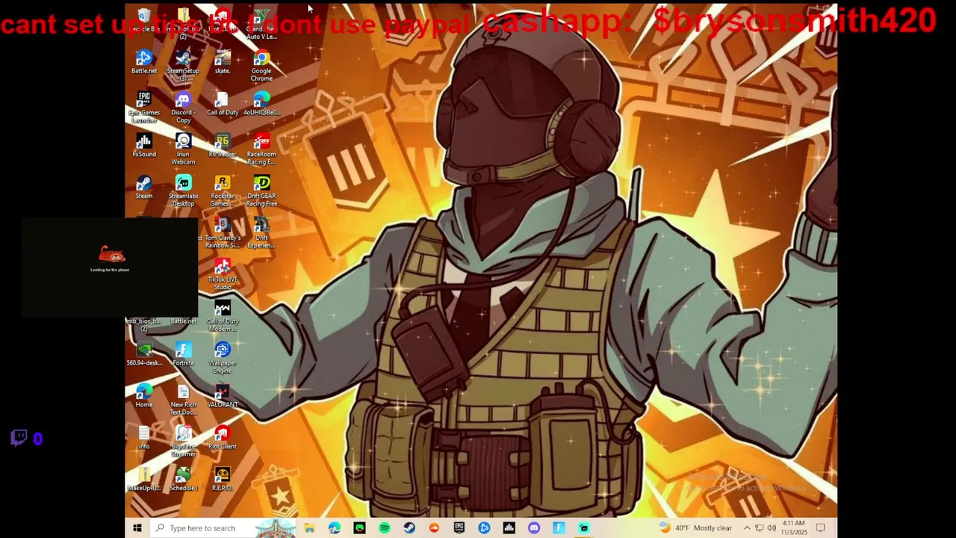Viewport: 956px width, 538px height.
Task: Open the MakeUp-U zip archive icon
Action: pyautogui.click(x=144, y=481)
